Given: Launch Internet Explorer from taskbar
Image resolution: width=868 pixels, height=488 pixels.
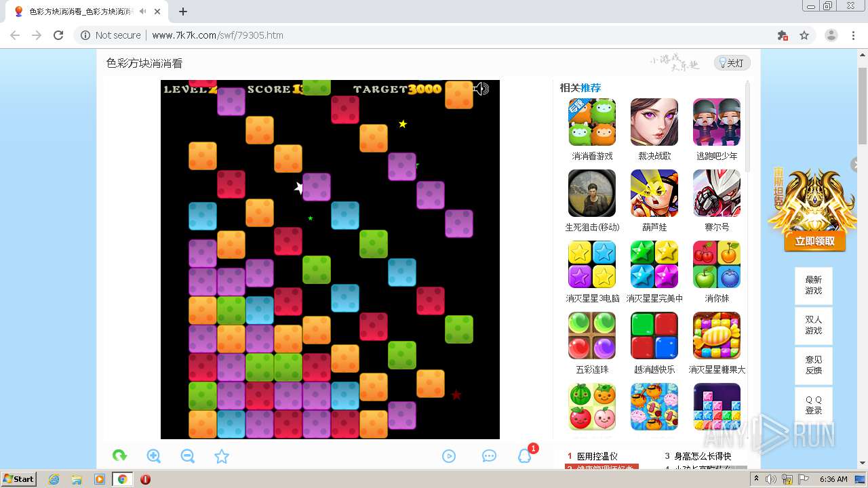Looking at the screenshot, I should tap(54, 479).
